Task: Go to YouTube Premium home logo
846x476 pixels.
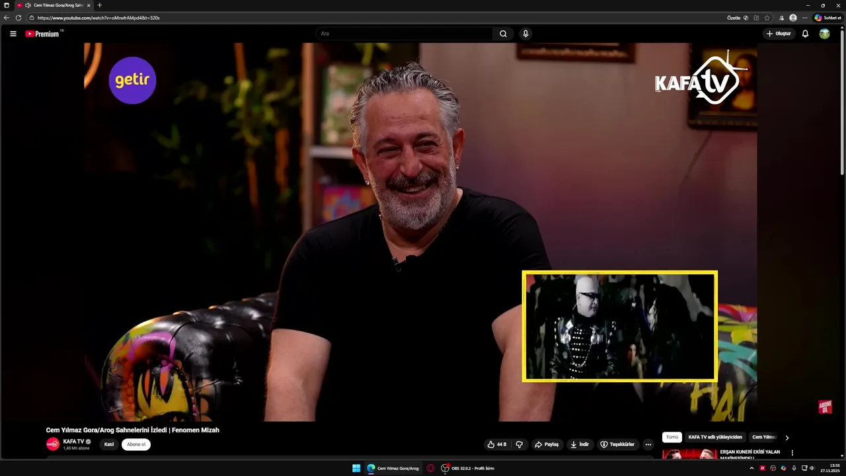Action: coord(44,34)
